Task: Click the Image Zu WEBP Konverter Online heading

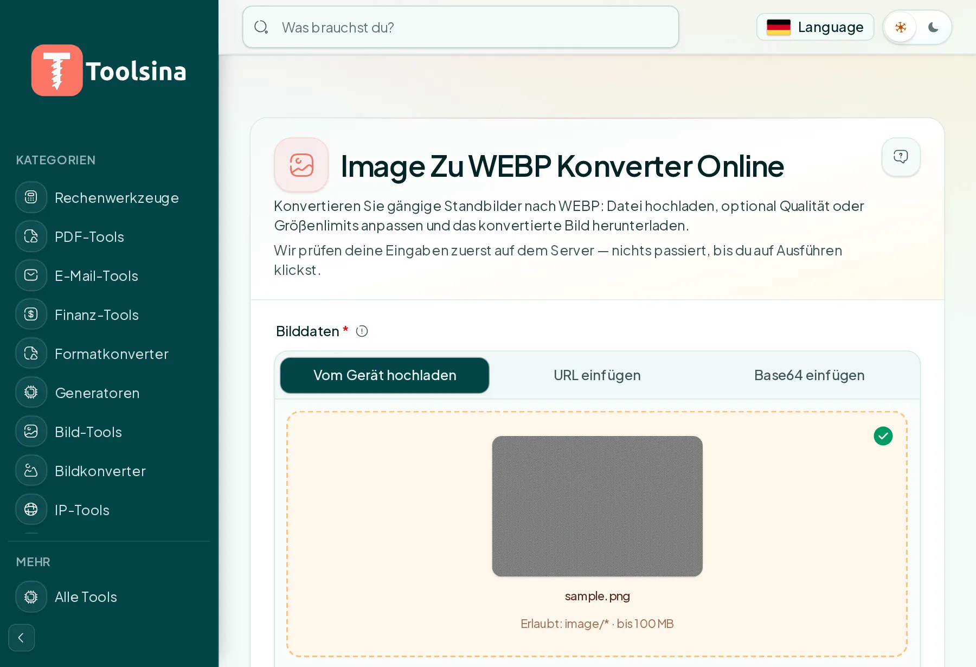Action: [562, 166]
